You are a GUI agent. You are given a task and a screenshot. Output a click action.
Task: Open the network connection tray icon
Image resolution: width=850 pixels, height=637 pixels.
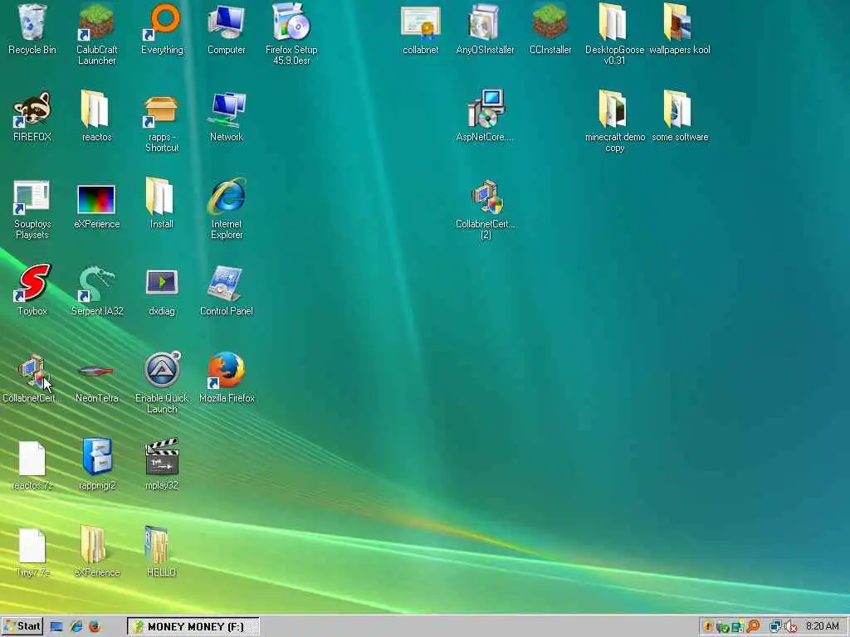click(x=776, y=627)
